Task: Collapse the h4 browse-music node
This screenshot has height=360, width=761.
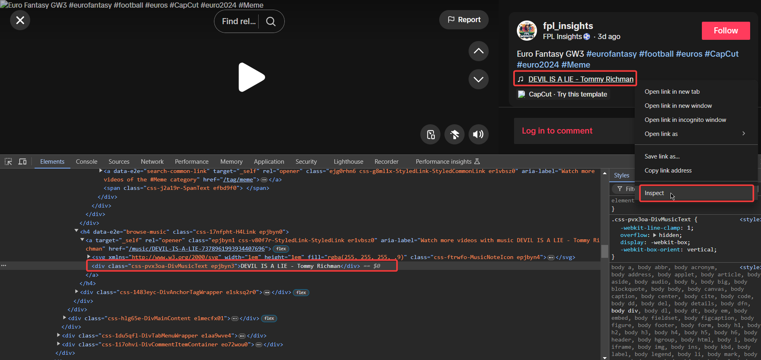Action: click(x=76, y=231)
